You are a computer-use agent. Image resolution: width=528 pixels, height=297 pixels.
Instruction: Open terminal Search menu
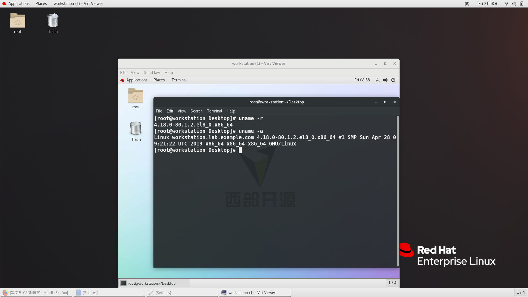click(x=196, y=111)
